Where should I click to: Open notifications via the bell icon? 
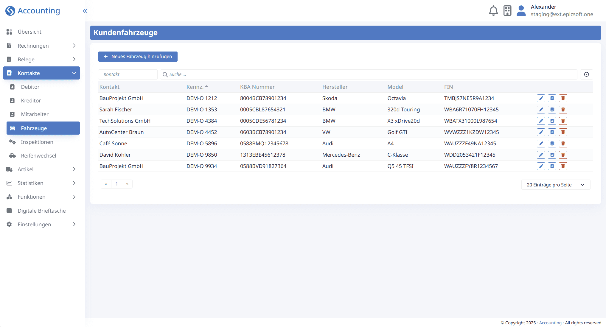point(493,11)
